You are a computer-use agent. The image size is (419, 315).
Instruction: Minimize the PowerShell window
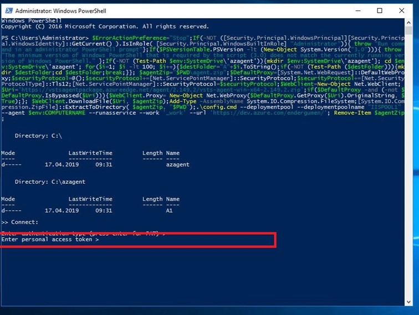[x=354, y=11]
